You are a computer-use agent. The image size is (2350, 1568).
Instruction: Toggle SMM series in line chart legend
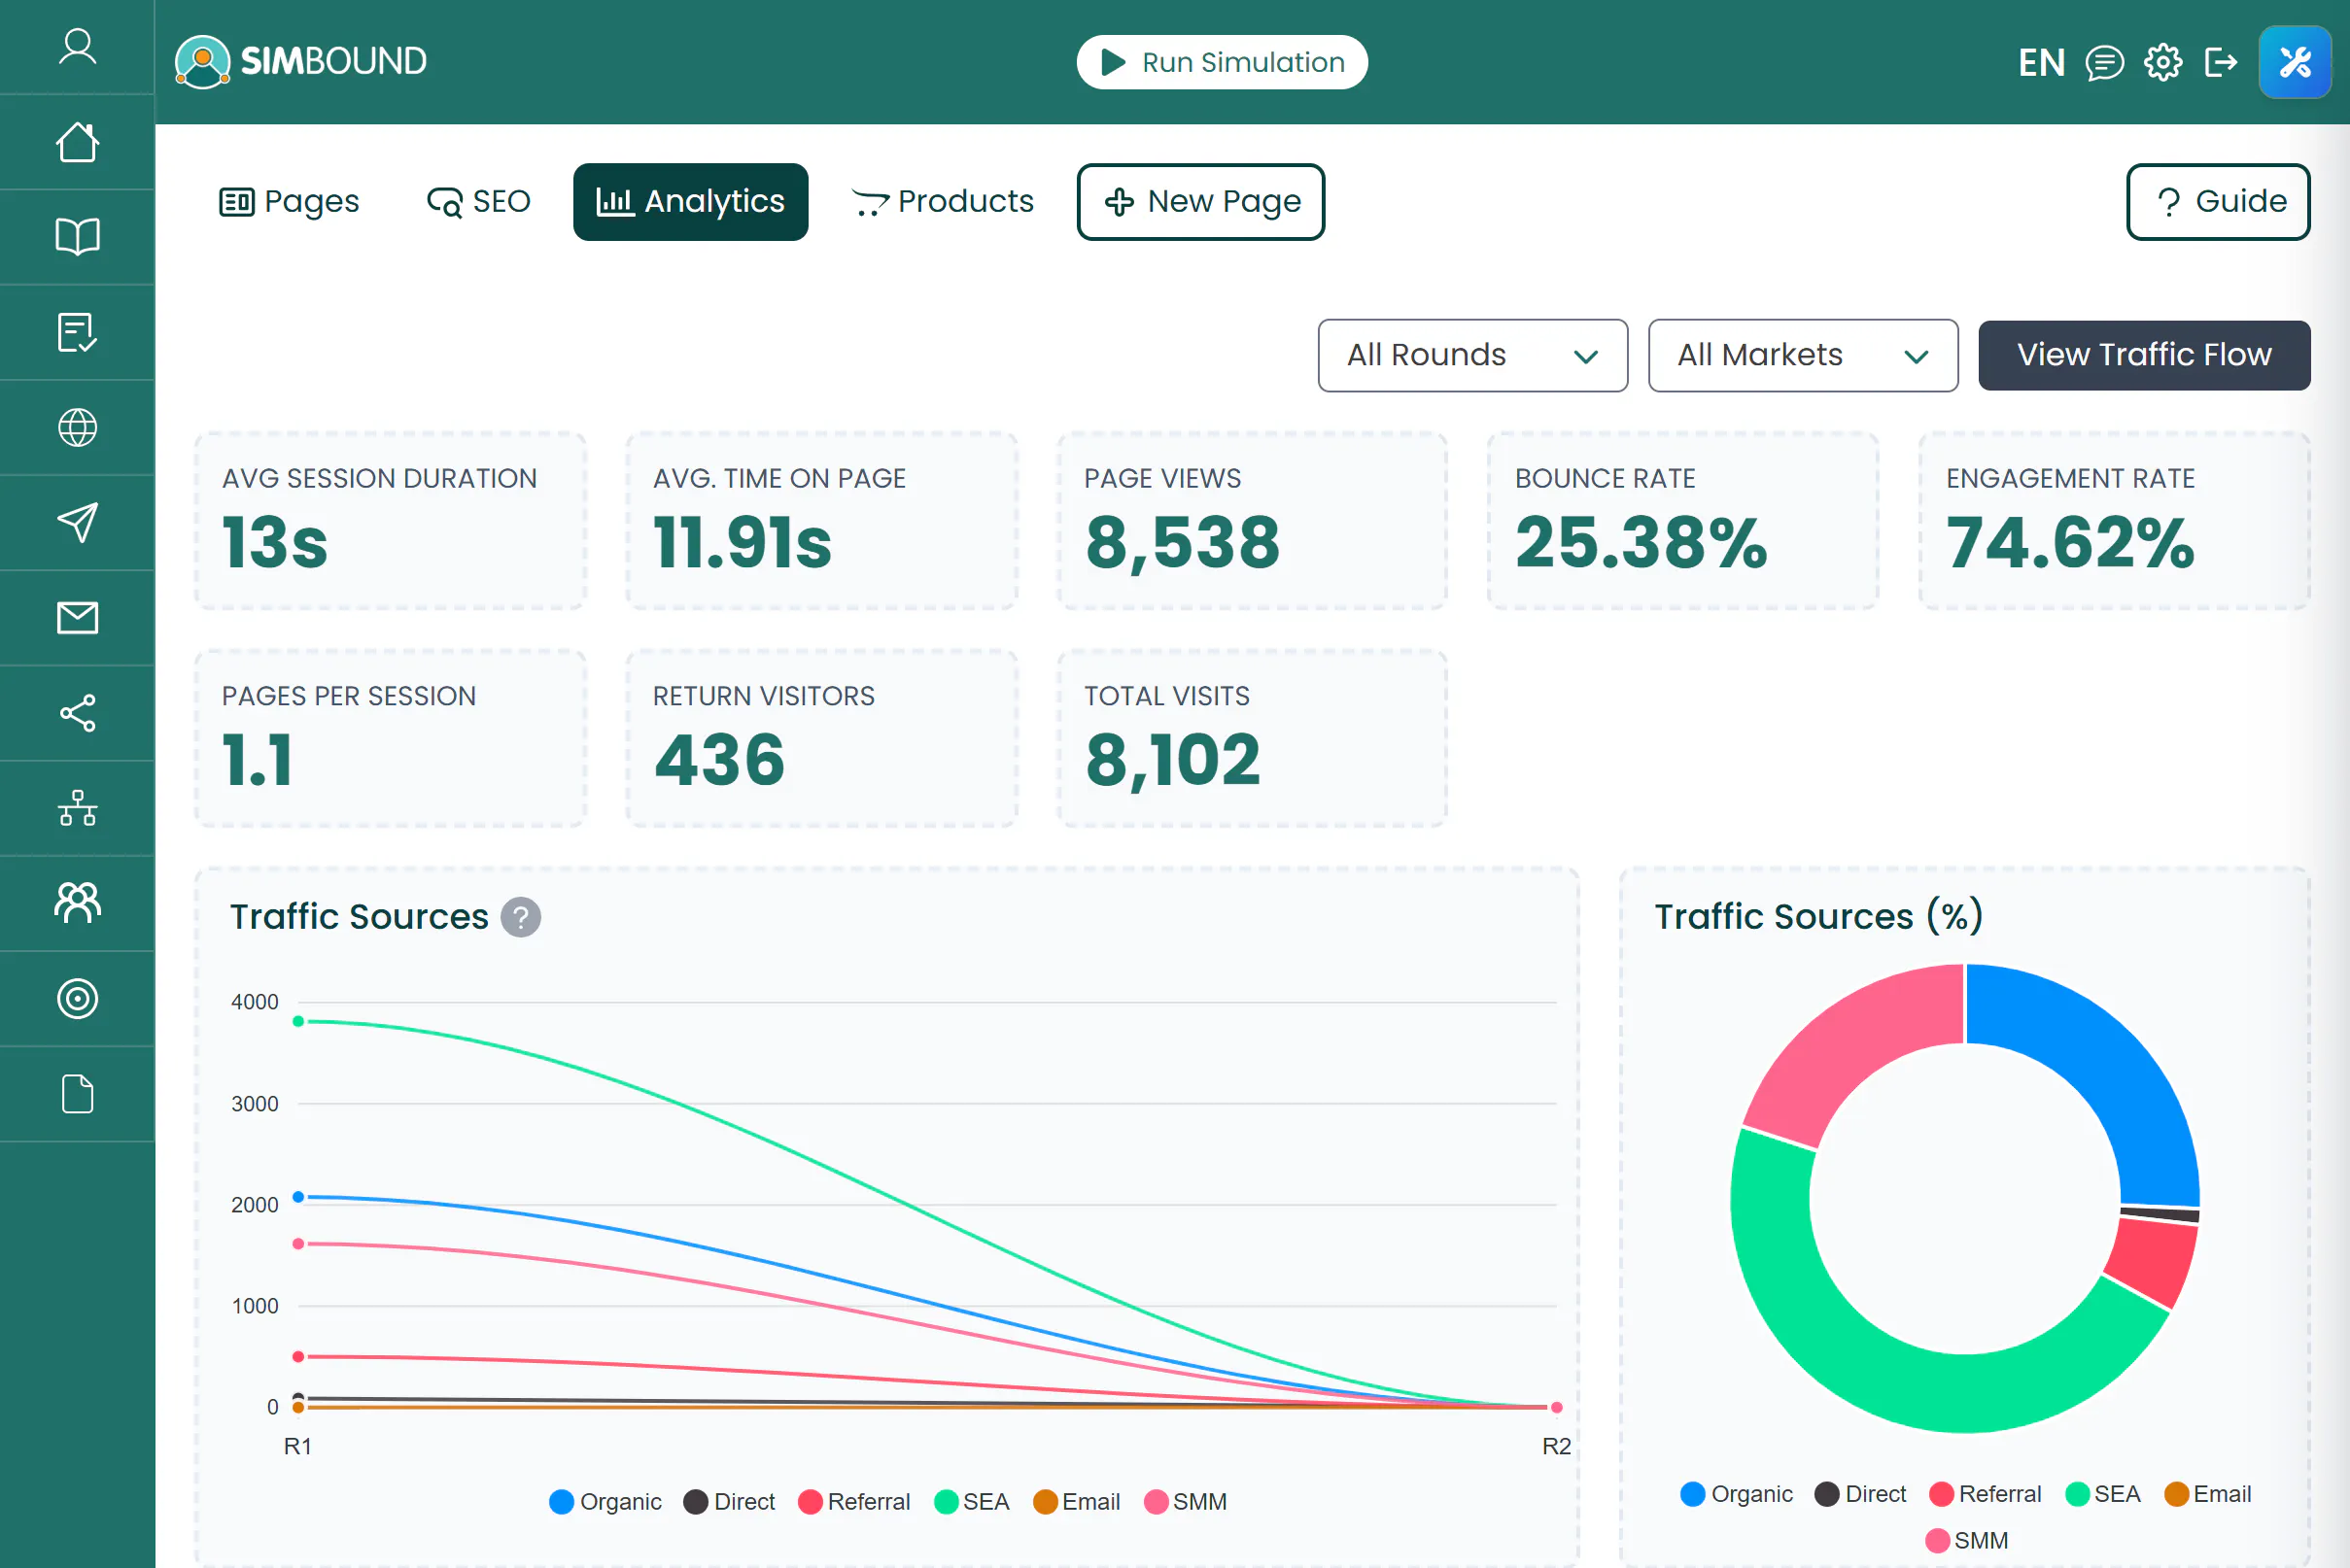tap(1186, 1502)
